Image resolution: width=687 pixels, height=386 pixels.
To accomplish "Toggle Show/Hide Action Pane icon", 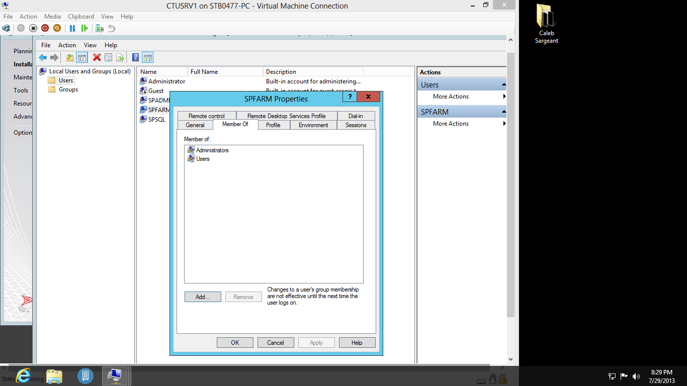I will pos(147,57).
